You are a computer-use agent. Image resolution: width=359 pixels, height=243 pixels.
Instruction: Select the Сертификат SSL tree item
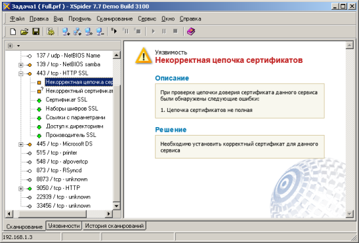(66, 100)
